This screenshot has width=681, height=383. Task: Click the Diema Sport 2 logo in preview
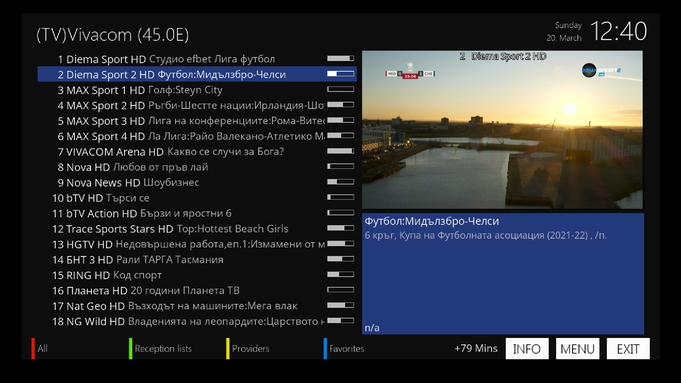click(x=601, y=70)
